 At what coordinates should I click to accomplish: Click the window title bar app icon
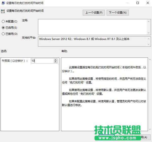3,3
